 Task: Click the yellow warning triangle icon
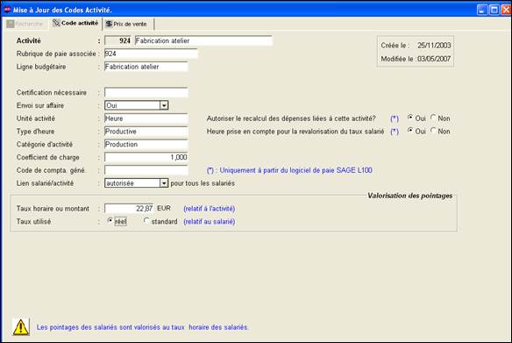tap(21, 326)
